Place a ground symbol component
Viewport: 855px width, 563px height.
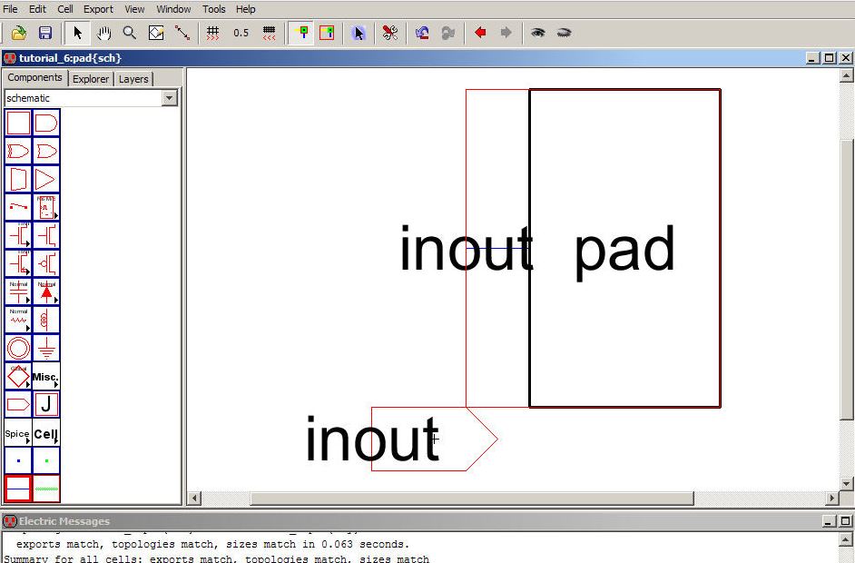tap(46, 348)
